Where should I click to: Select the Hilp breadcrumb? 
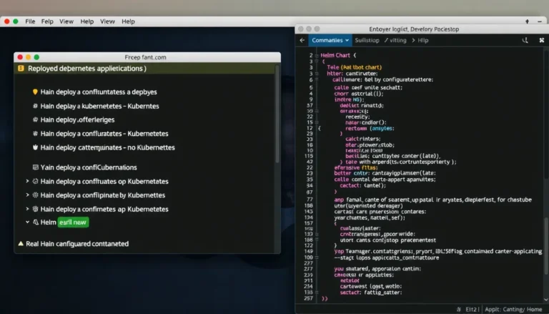[423, 40]
